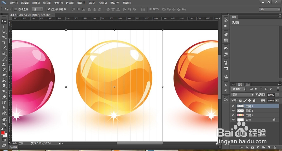This screenshot has width=282, height=151.
Task: Click the 3D roll mode icon
Action: coord(169,9)
